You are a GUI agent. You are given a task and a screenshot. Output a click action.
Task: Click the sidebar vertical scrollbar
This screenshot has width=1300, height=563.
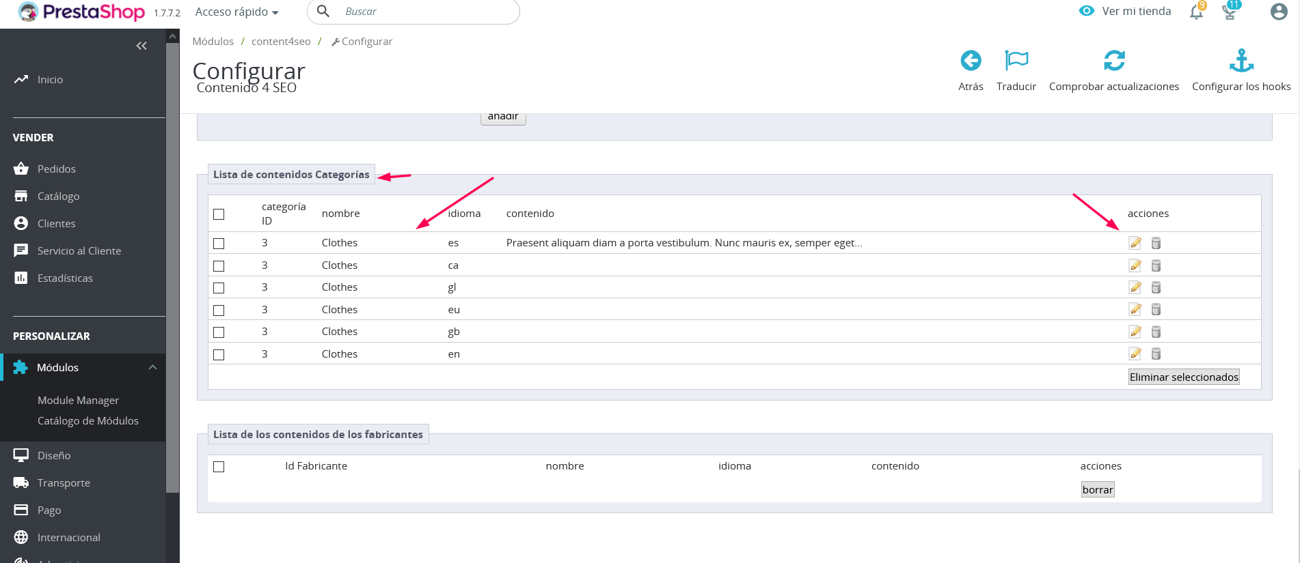click(x=173, y=266)
